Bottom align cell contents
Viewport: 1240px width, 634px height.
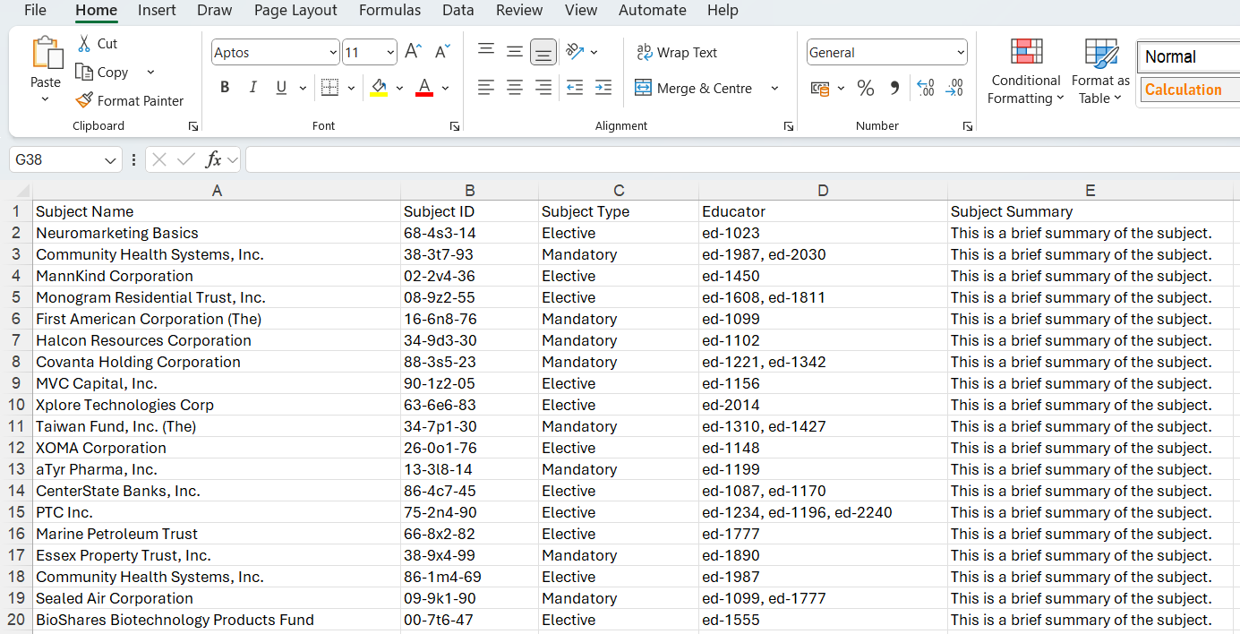pyautogui.click(x=543, y=52)
